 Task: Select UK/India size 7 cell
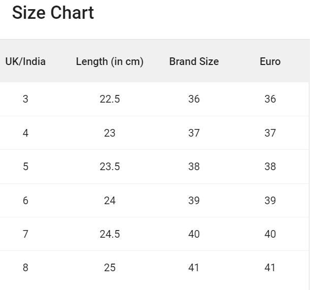[x=25, y=234]
